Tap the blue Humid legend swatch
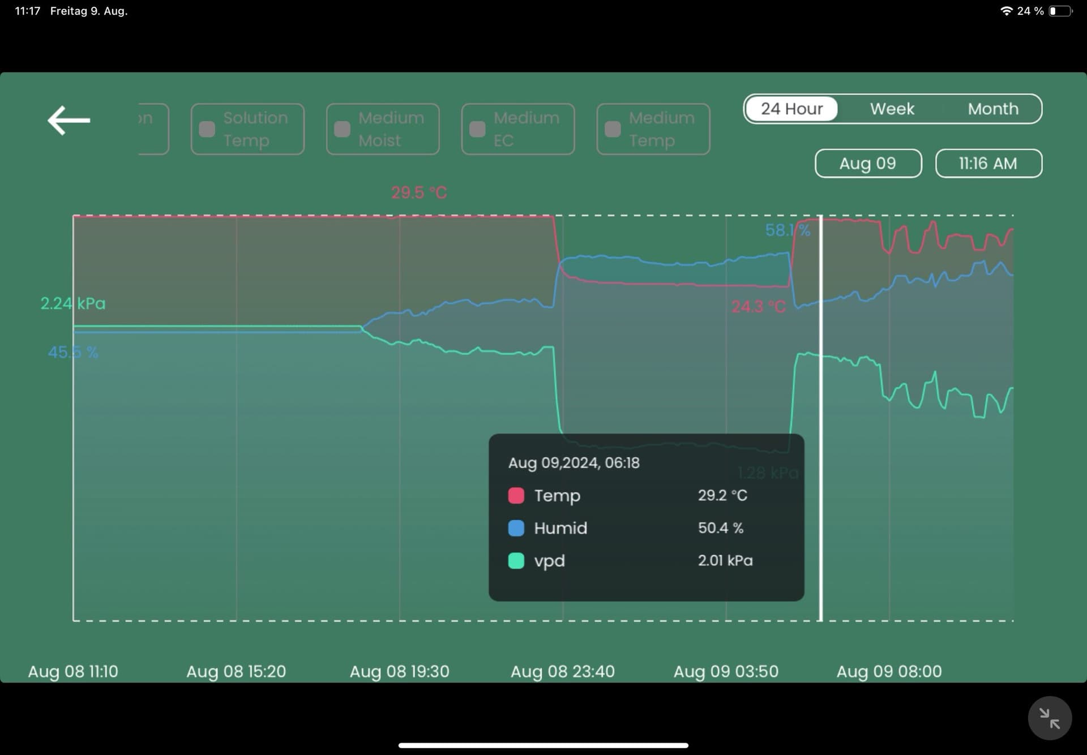 pyautogui.click(x=516, y=528)
